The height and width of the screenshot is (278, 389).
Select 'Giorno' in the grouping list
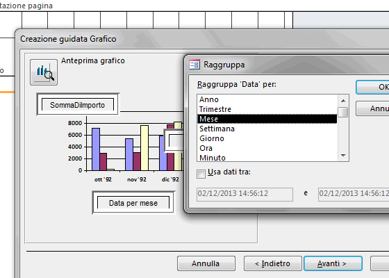[x=267, y=138]
